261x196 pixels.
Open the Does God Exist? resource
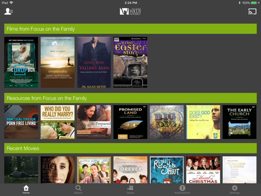pos(203,122)
